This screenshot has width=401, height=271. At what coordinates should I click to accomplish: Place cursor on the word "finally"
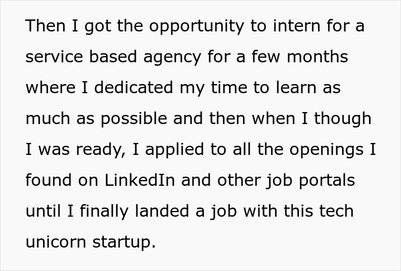pos(104,212)
